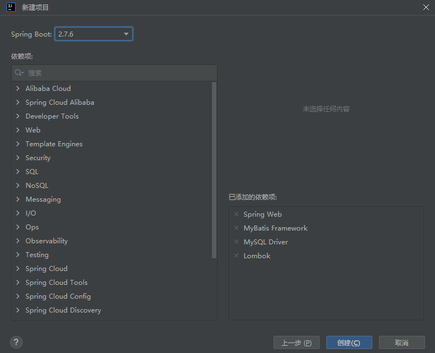Expand the Security category
This screenshot has height=353, width=435.
pyautogui.click(x=18, y=157)
